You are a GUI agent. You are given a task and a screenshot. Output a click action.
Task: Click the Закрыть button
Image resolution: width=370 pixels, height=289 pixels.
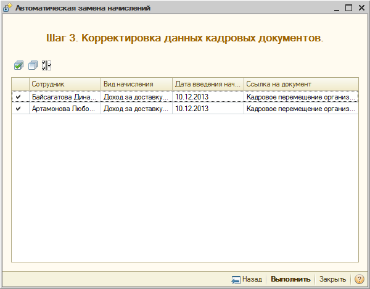(x=332, y=280)
